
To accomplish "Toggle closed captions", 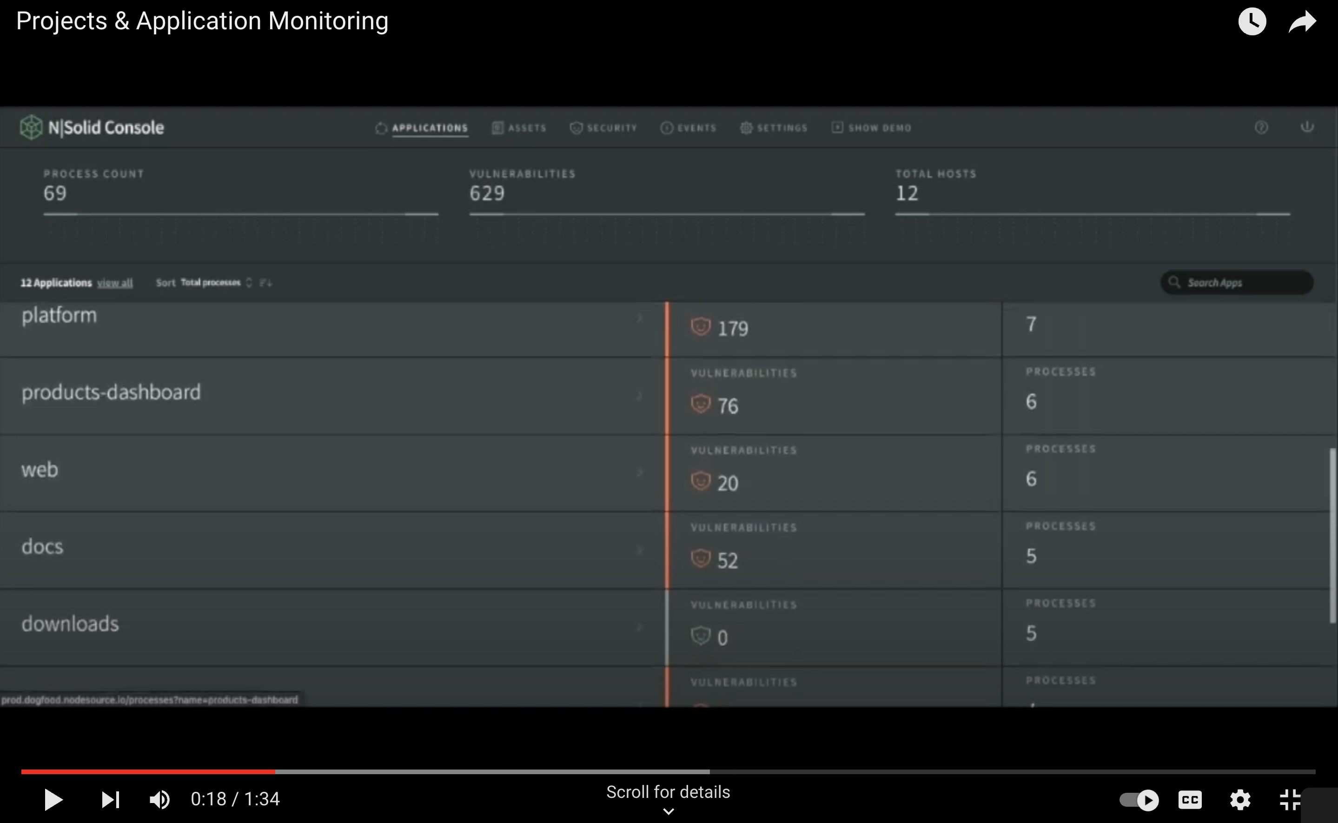I will [1190, 799].
